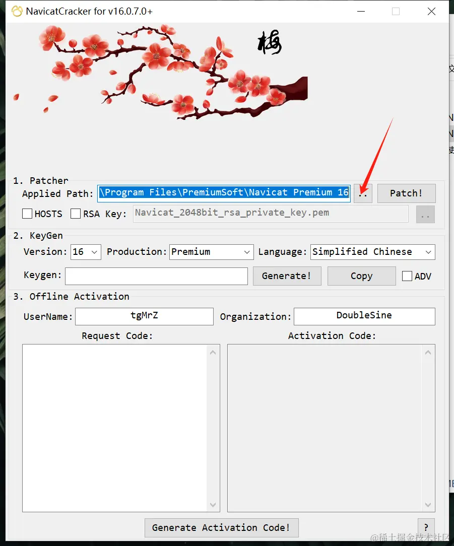Click Generate Activation Code! button
The image size is (454, 546).
222,528
